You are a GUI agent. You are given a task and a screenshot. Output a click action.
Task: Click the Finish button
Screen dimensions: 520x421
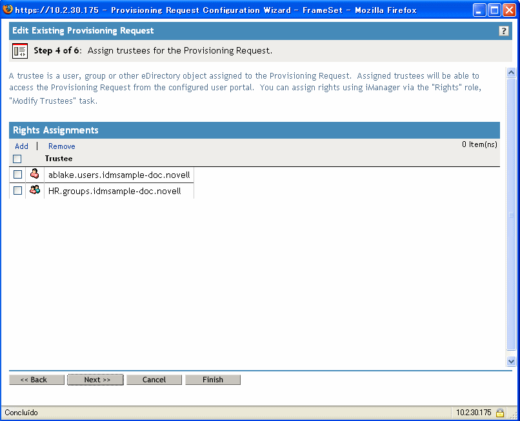213,380
